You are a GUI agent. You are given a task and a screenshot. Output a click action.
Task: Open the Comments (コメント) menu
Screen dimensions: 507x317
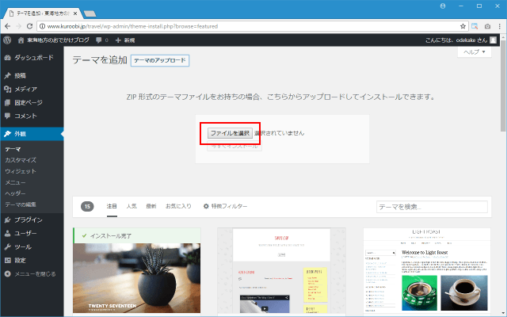25,116
